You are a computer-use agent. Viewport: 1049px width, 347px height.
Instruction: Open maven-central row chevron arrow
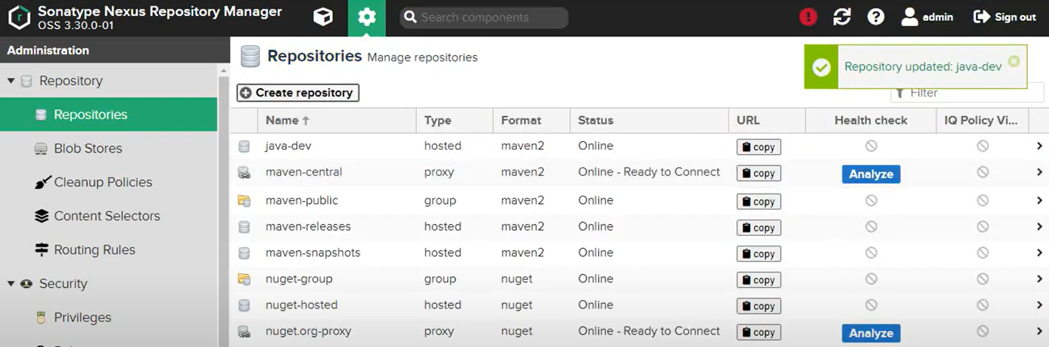pyautogui.click(x=1039, y=172)
